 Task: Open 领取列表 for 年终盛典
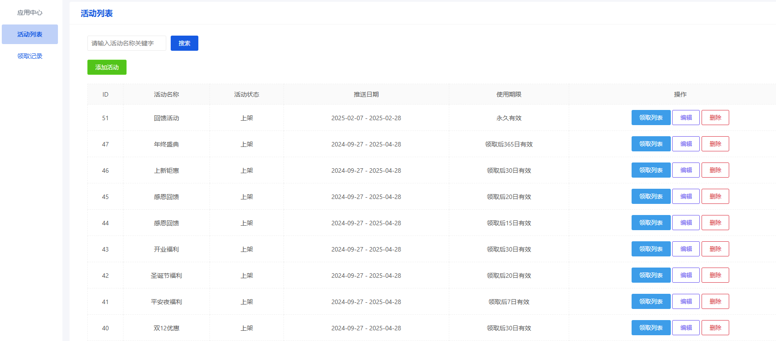coord(650,144)
